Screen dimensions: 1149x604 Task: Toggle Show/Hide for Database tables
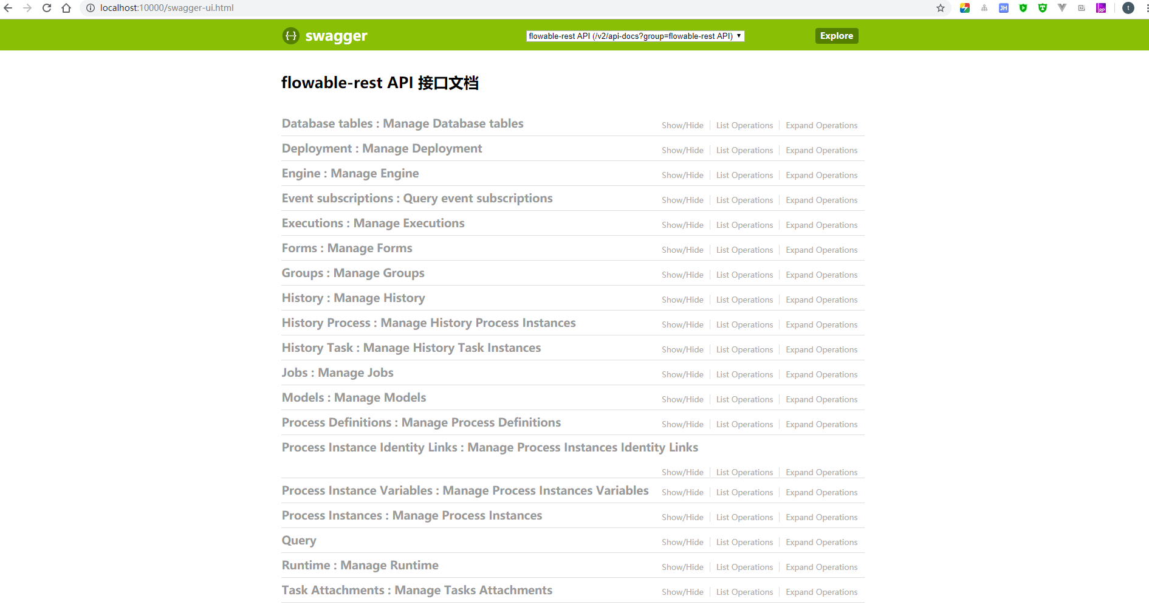pyautogui.click(x=682, y=125)
